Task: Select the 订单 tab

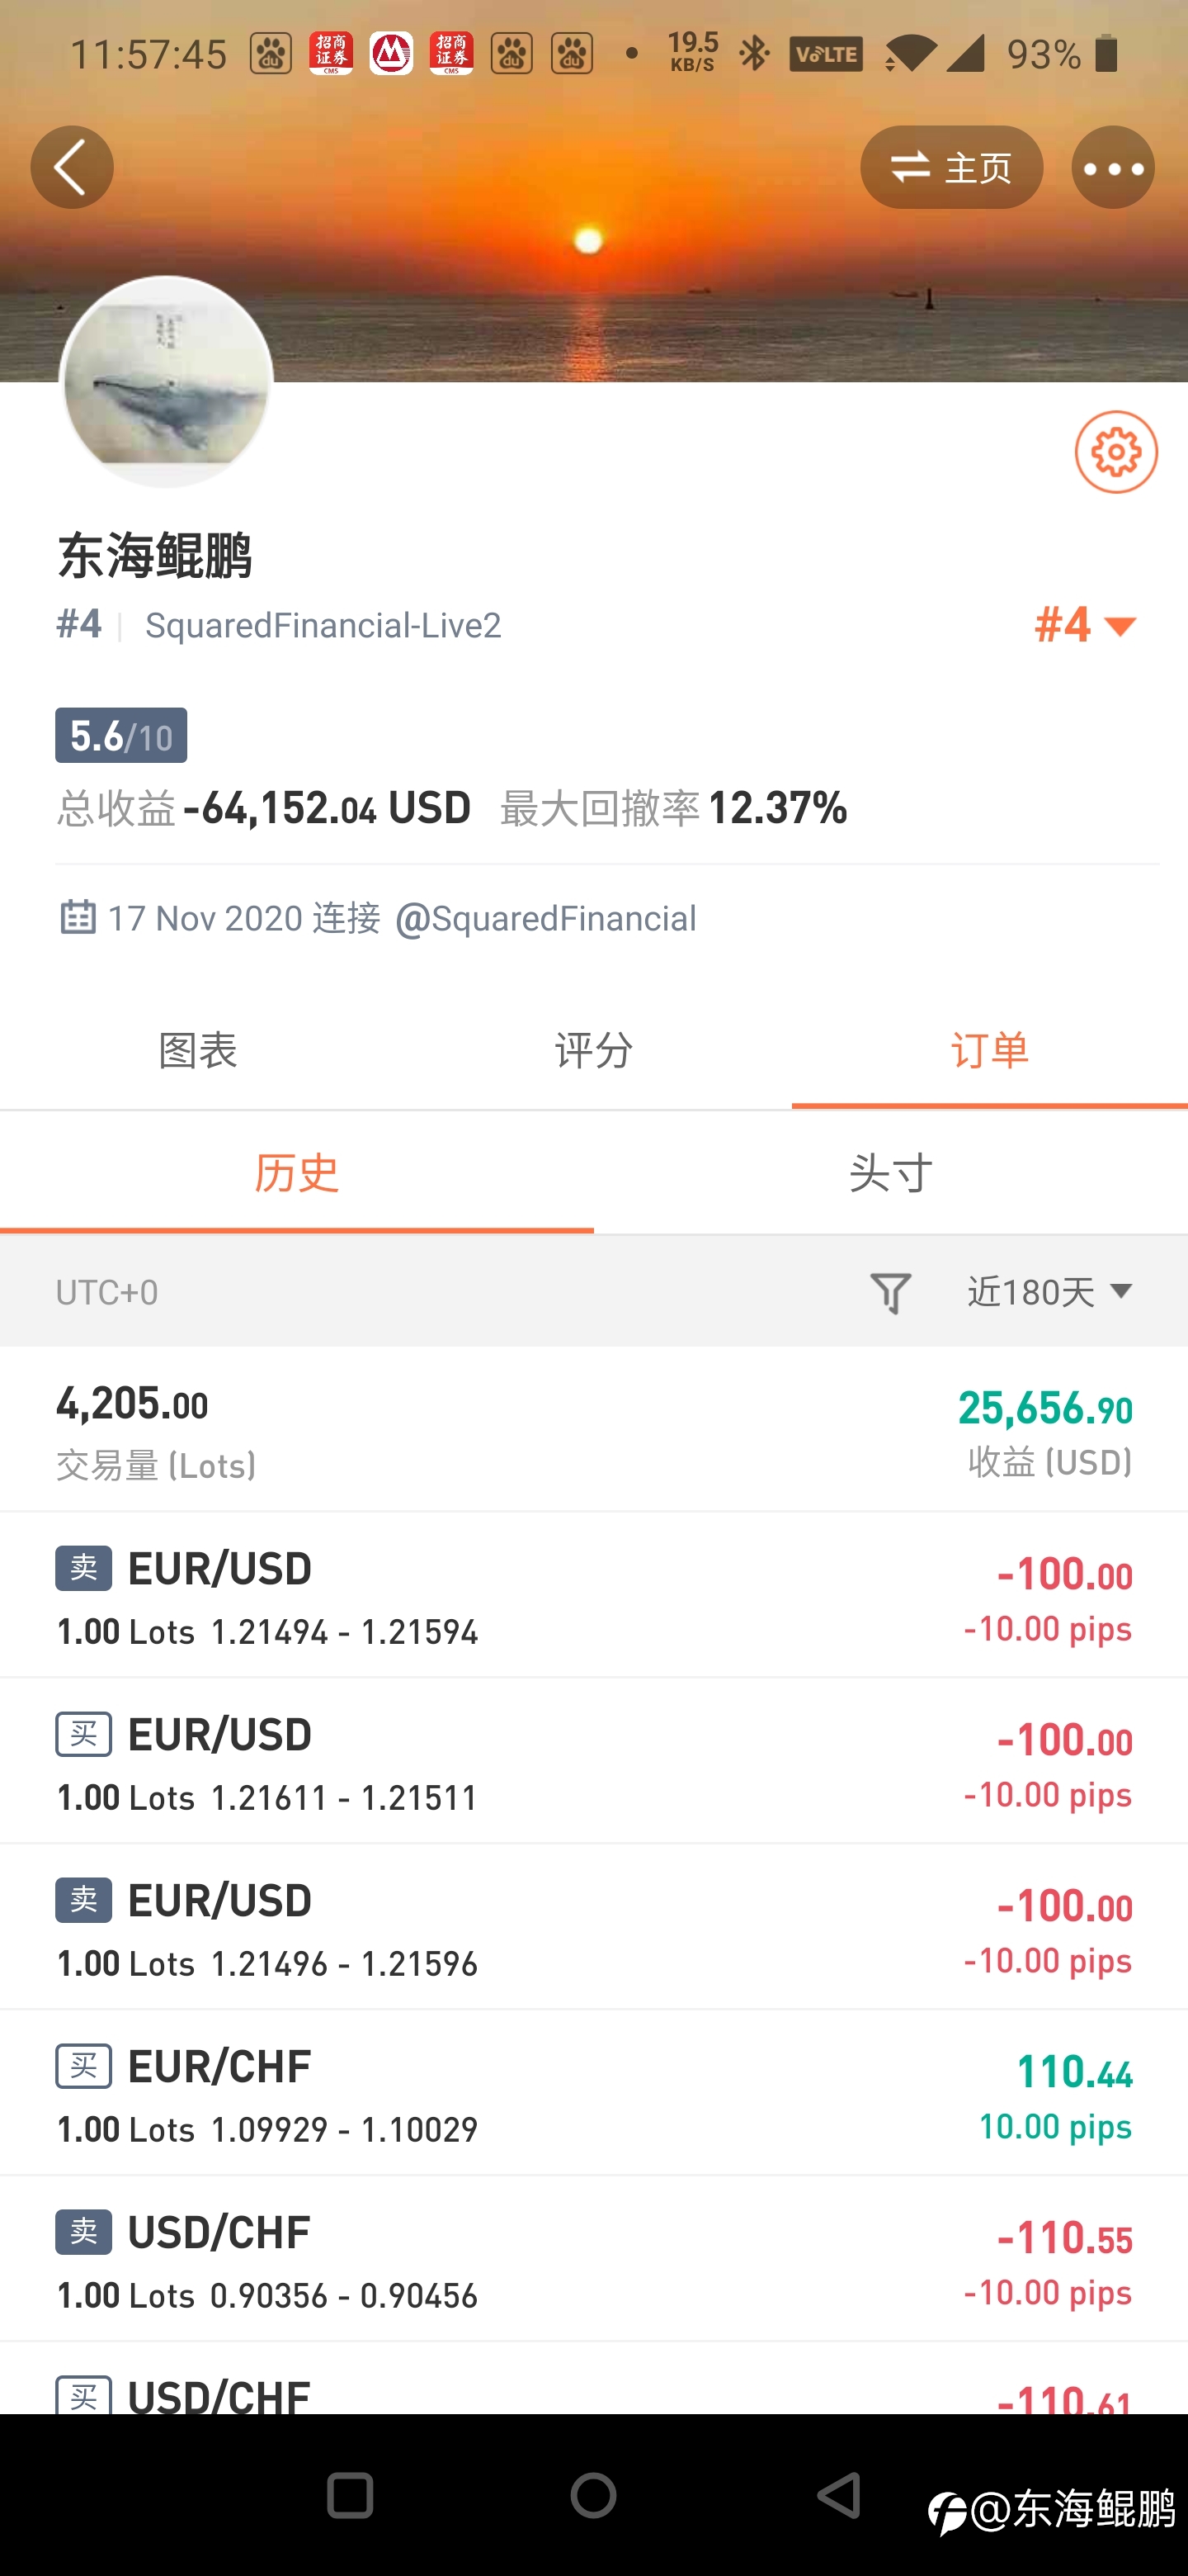Action: point(989,1051)
